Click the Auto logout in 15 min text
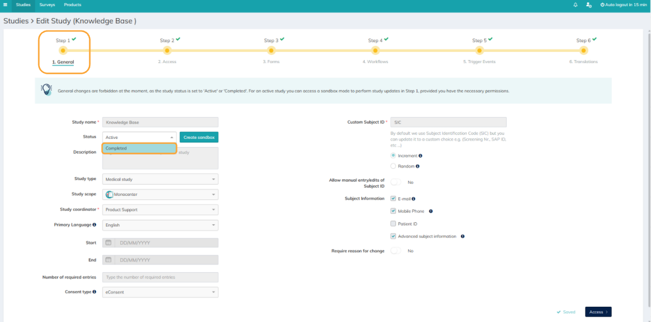651x322 pixels. tap(626, 5)
